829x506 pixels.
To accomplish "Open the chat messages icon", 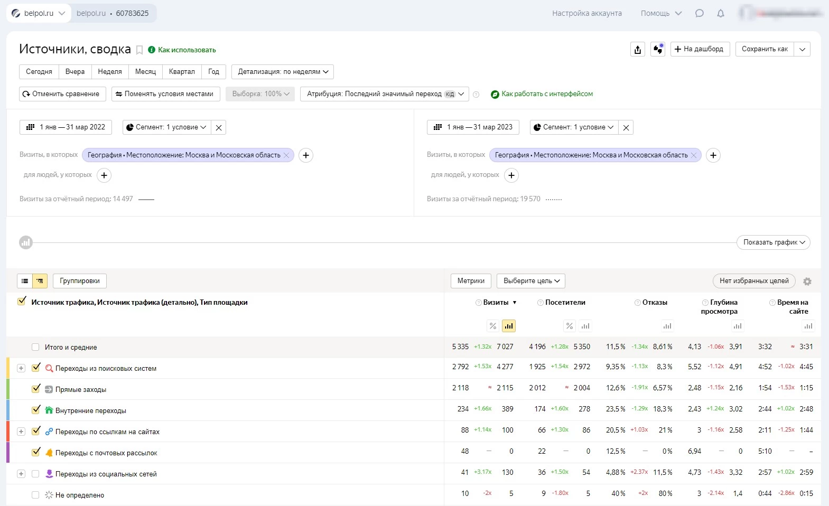I will pyautogui.click(x=699, y=13).
